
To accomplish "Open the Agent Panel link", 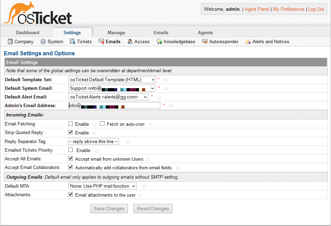I will (x=257, y=9).
